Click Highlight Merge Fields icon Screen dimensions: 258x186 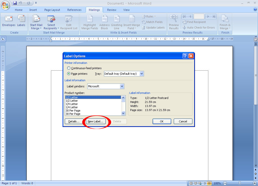point(90,22)
